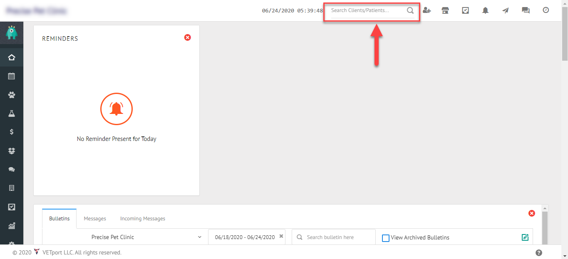The height and width of the screenshot is (259, 568).
Task: Open the help question mark icon in footer
Action: click(539, 252)
